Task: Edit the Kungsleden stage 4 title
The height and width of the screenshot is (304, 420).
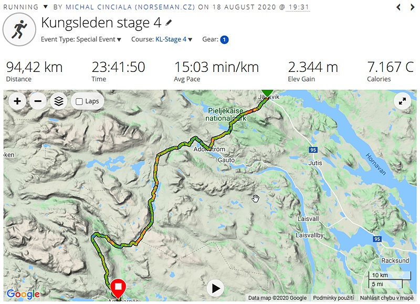Action: coord(169,23)
